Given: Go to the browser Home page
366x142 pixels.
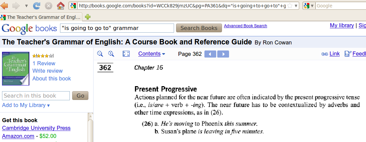Looking at the screenshot, I should pos(60,5).
